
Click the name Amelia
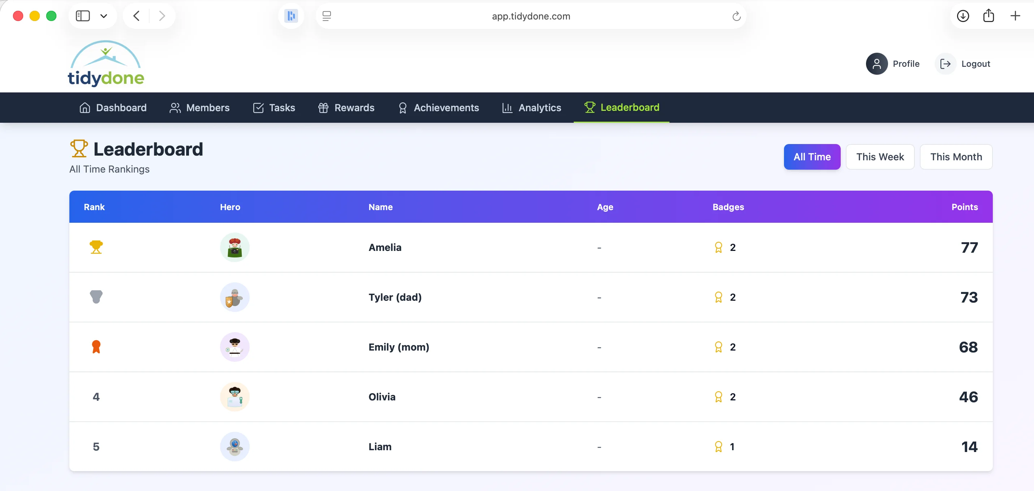pyautogui.click(x=385, y=248)
